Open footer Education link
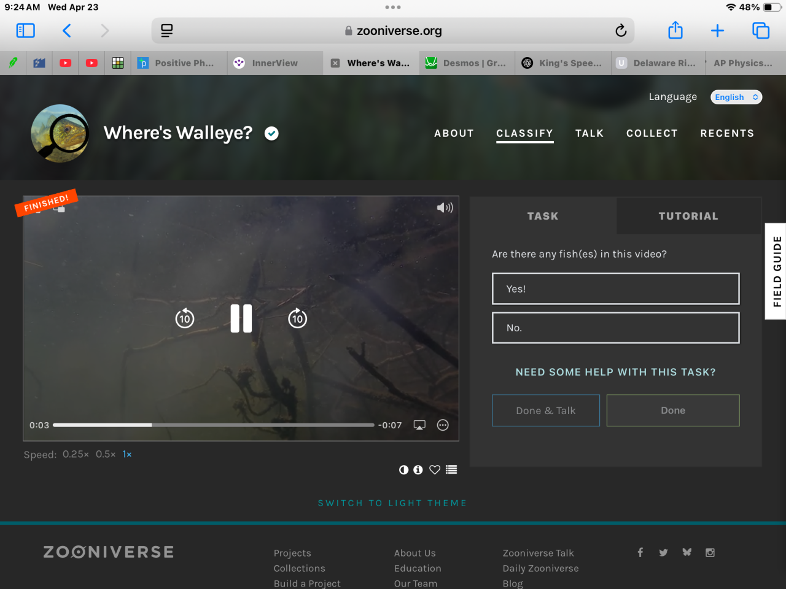Viewport: 786px width, 589px height. [418, 568]
